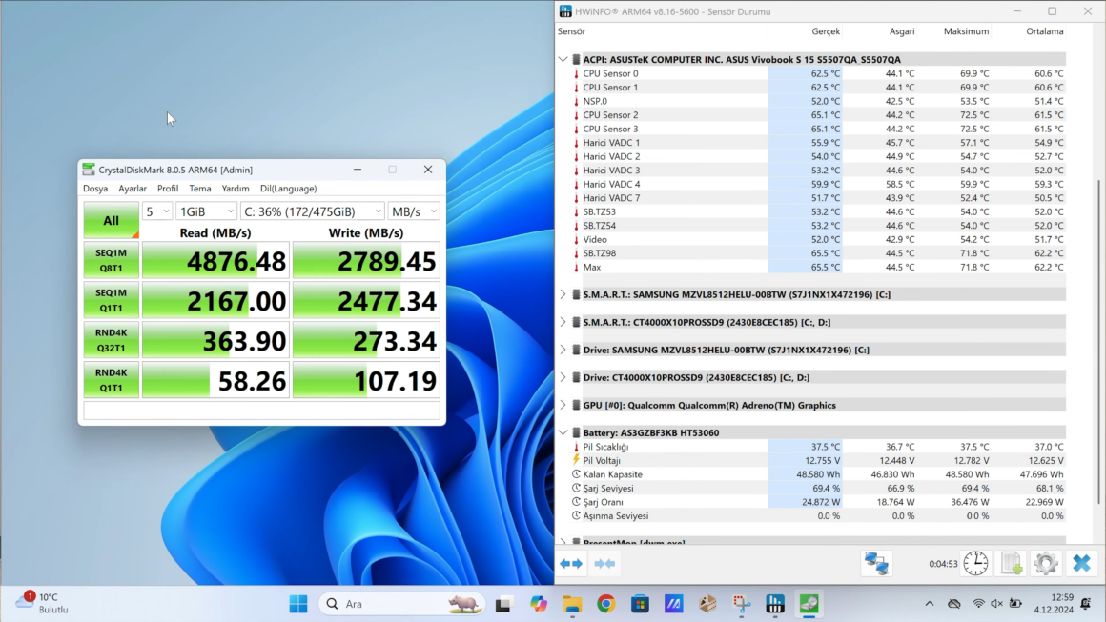Open HWiNFO remote network monitoring icon

pos(877,564)
